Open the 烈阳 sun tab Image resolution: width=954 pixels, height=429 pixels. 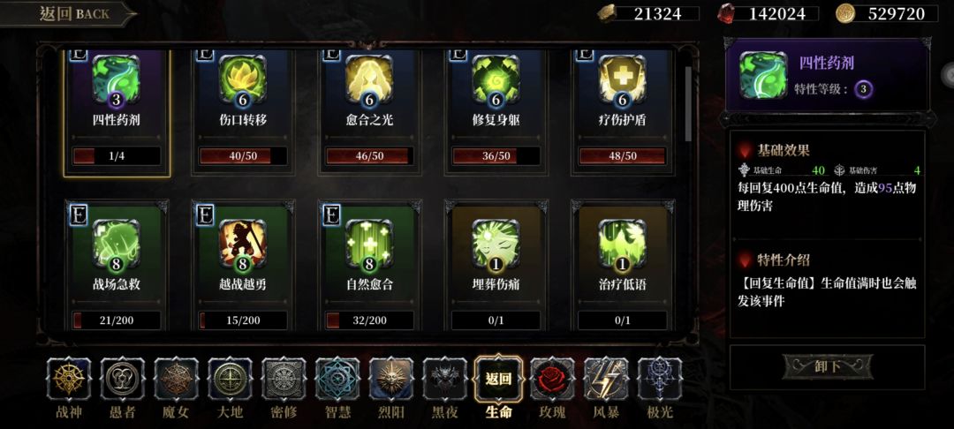point(391,388)
